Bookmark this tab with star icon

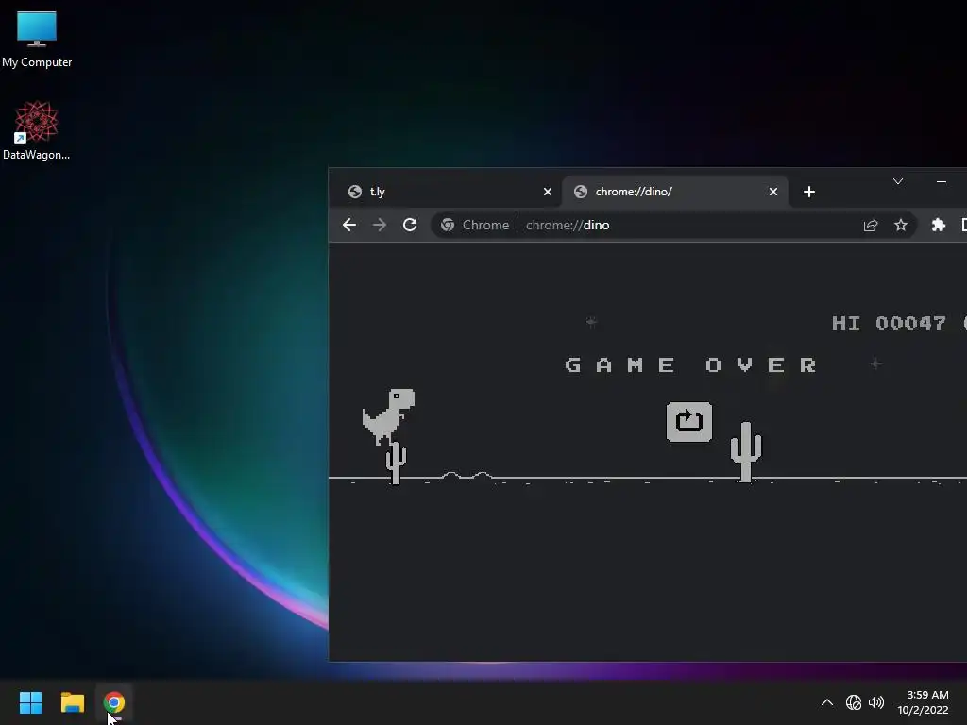[x=901, y=225]
